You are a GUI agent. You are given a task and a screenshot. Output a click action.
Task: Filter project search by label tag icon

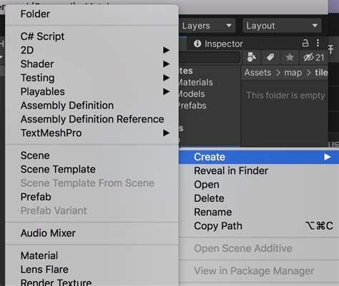pos(270,57)
